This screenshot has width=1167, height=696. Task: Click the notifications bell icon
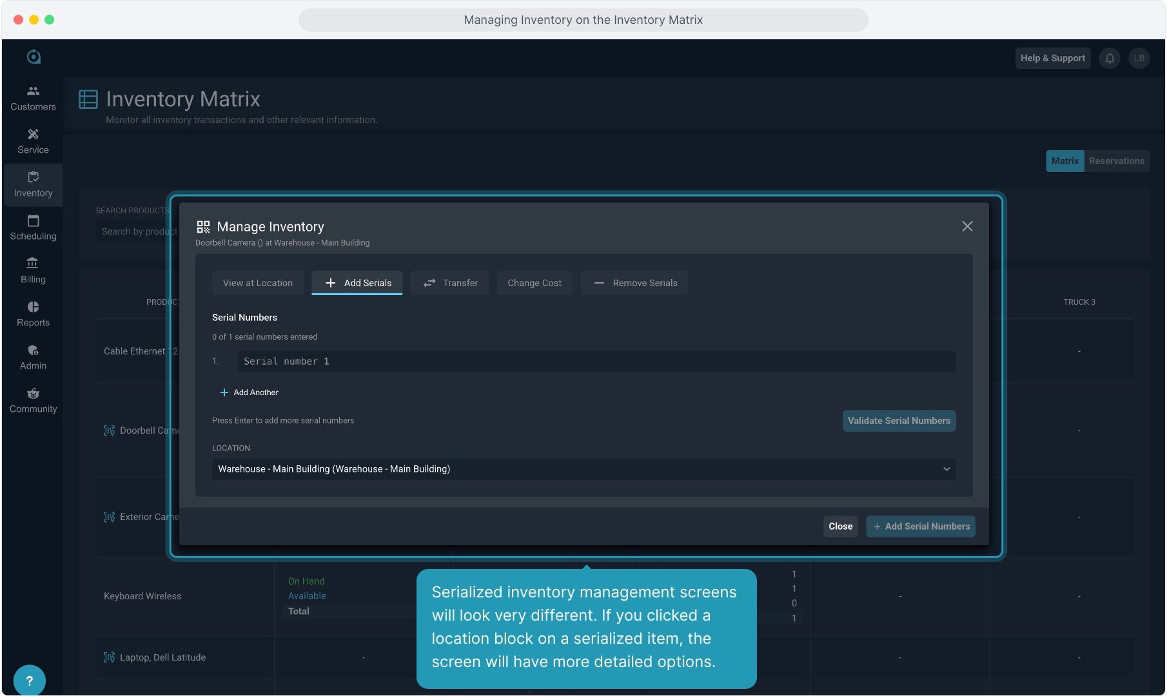tap(1109, 58)
